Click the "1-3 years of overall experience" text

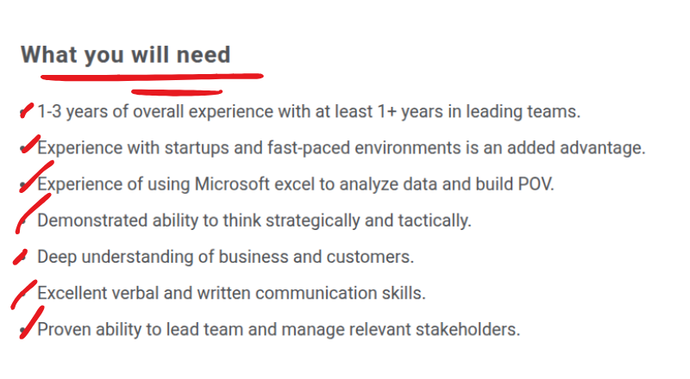point(155,111)
